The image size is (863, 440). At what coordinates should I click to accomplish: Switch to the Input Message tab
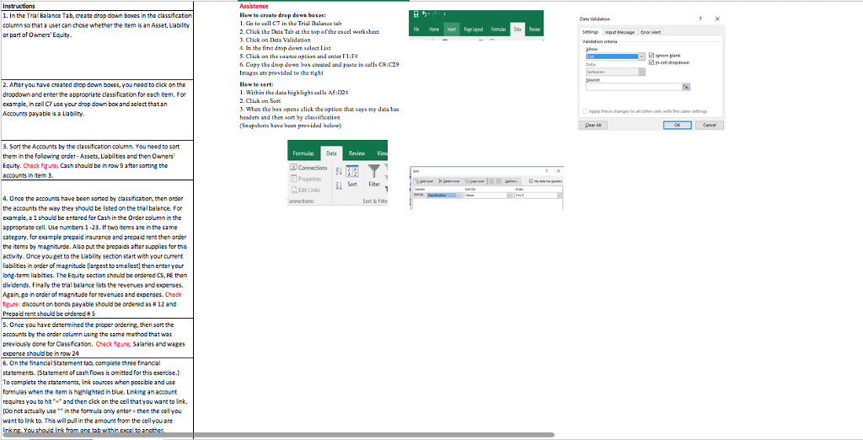(x=619, y=32)
